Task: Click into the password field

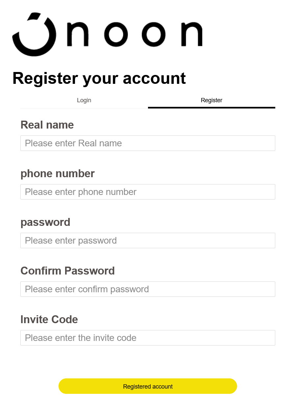Action: click(148, 241)
